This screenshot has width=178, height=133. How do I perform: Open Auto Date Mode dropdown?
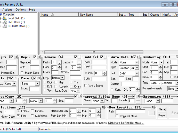pos(137,62)
